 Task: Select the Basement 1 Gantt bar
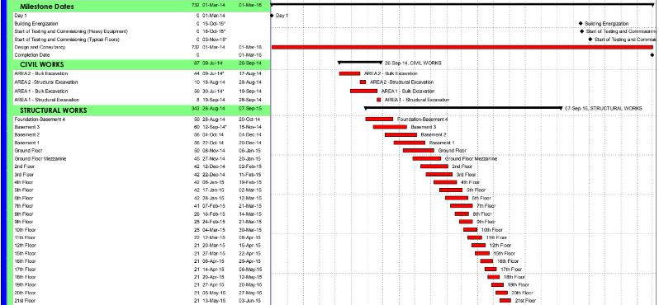point(410,143)
